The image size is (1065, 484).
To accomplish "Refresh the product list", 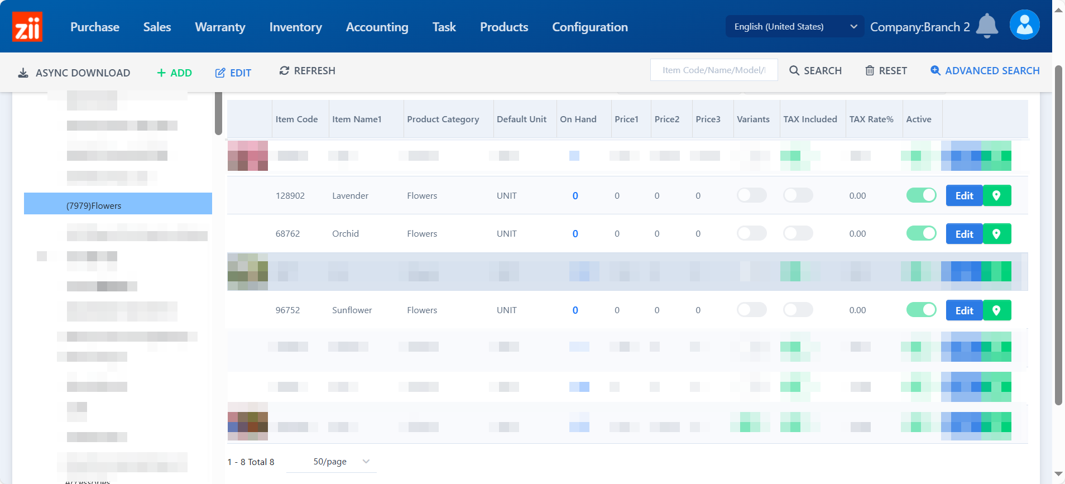I will 308,71.
